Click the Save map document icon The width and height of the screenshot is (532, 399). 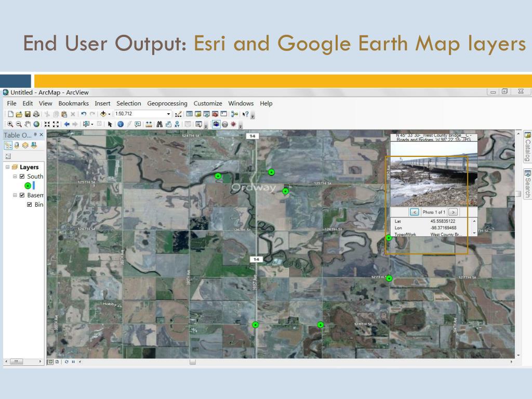(x=28, y=114)
